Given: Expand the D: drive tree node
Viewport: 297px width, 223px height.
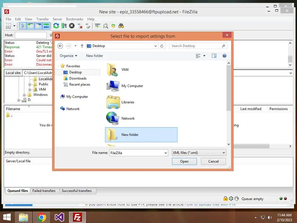Looking at the screenshot, I should (19, 100).
